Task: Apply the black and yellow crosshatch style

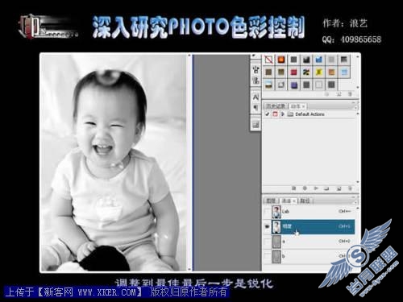Action: [x=306, y=72]
